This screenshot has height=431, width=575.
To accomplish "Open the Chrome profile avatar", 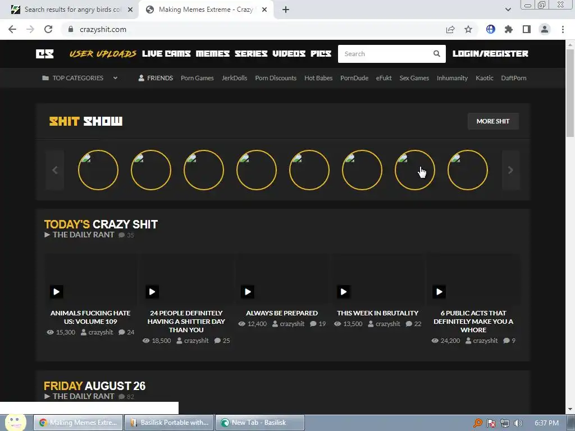I will tap(545, 29).
